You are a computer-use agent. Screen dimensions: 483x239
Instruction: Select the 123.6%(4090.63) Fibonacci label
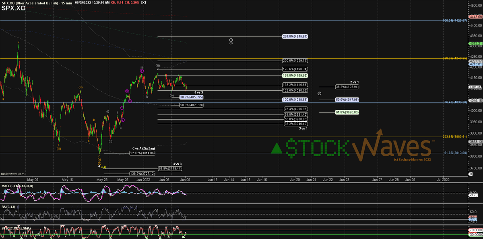(295, 90)
